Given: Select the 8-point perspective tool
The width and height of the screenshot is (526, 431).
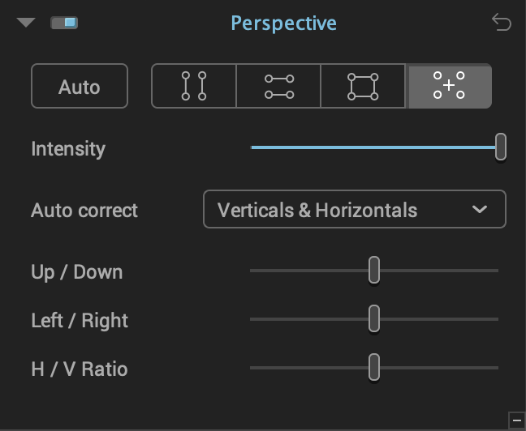Looking at the screenshot, I should point(449,86).
